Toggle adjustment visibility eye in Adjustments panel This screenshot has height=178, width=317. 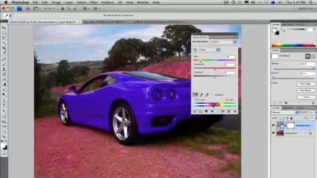tap(212, 111)
